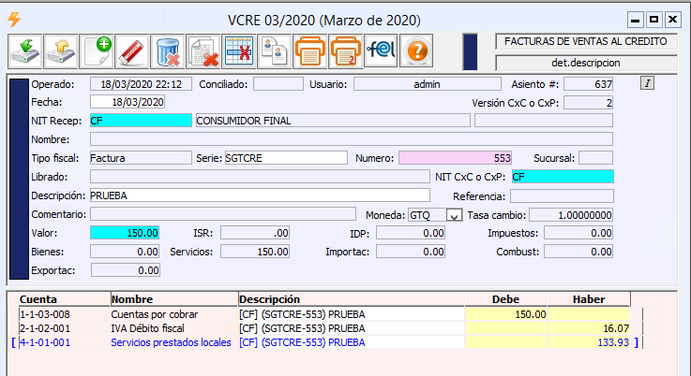Open help with orange question mark icon
The height and width of the screenshot is (376, 691).
417,51
